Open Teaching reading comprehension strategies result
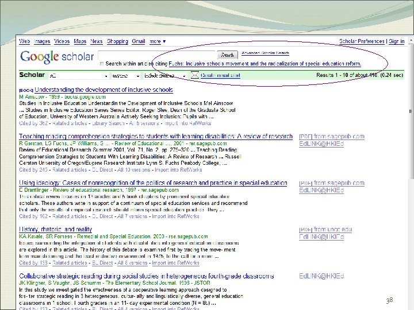This screenshot has height=310, width=414. point(156,136)
